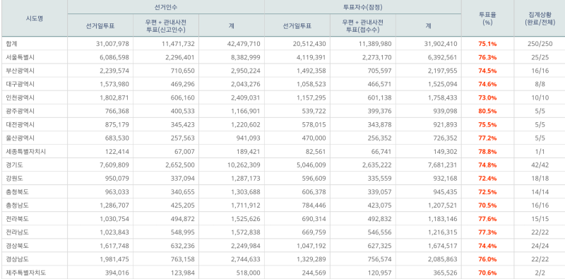Viewport: 565px width, 279px height.
Task: Click the 2/2 status in 제주 row
Action: [x=540, y=273]
